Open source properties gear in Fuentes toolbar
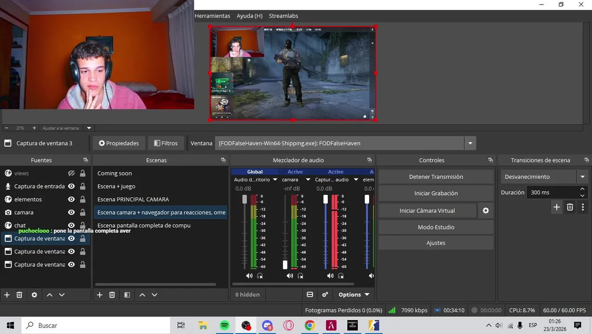592x334 pixels. click(34, 295)
